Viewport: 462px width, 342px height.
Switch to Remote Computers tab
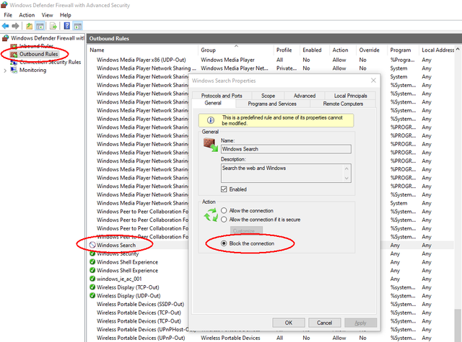coord(343,104)
